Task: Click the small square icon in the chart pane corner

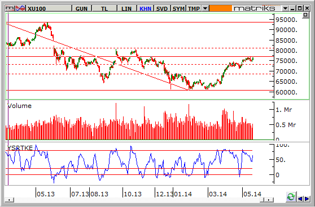Action: click(x=305, y=15)
